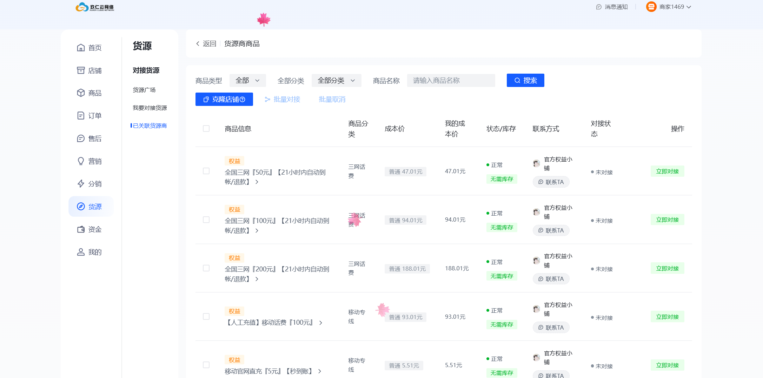Select the 店铺 shop icon
The image size is (763, 378).
[81, 70]
